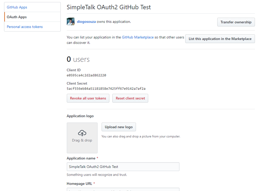
Task: Click the Application name input field
Action: pos(123,167)
